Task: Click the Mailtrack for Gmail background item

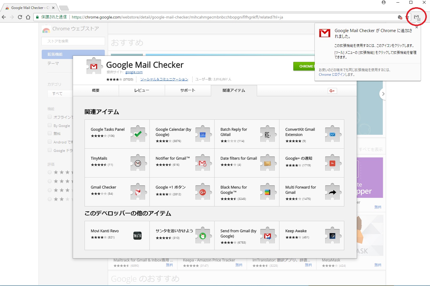Action: pyautogui.click(x=143, y=263)
